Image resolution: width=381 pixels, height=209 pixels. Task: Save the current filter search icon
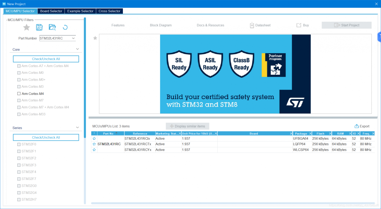tap(39, 28)
